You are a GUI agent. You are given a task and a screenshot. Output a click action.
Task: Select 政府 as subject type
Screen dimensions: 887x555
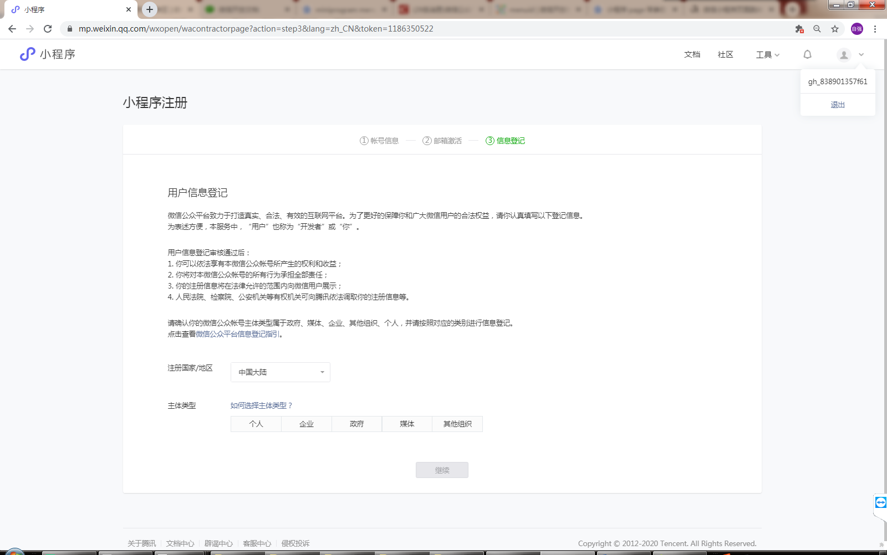coord(357,424)
